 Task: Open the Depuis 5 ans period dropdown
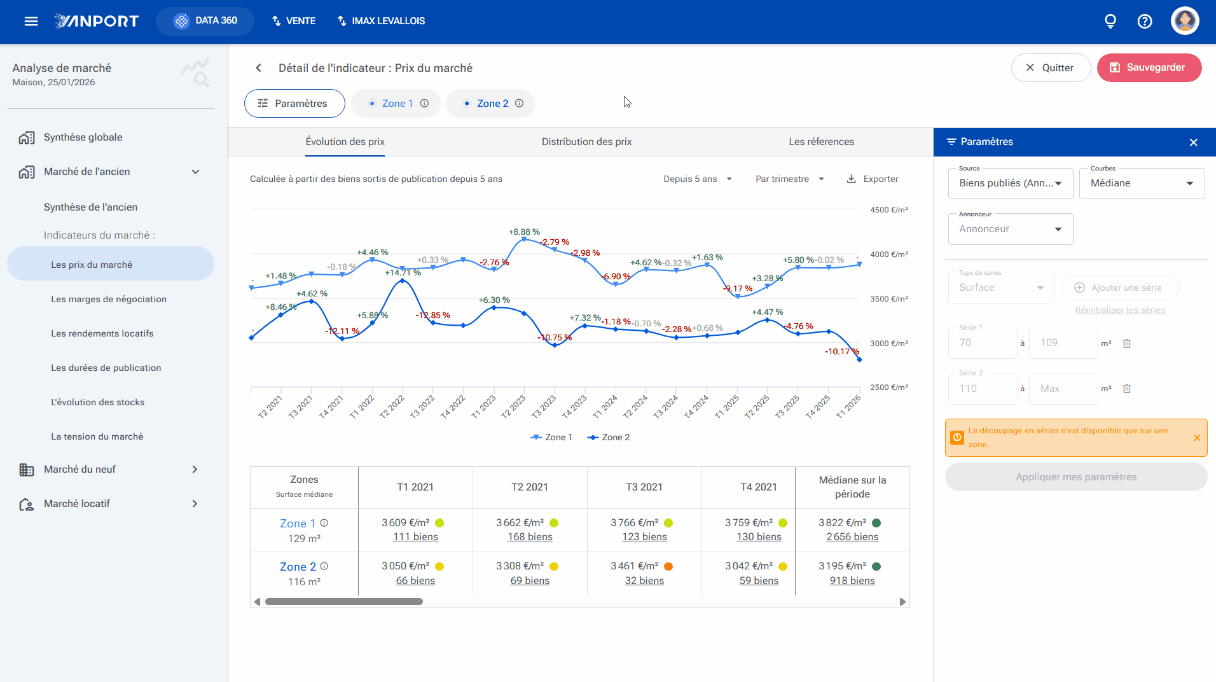[x=698, y=179]
